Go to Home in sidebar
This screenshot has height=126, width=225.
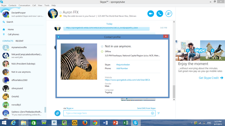(x=11, y=29)
